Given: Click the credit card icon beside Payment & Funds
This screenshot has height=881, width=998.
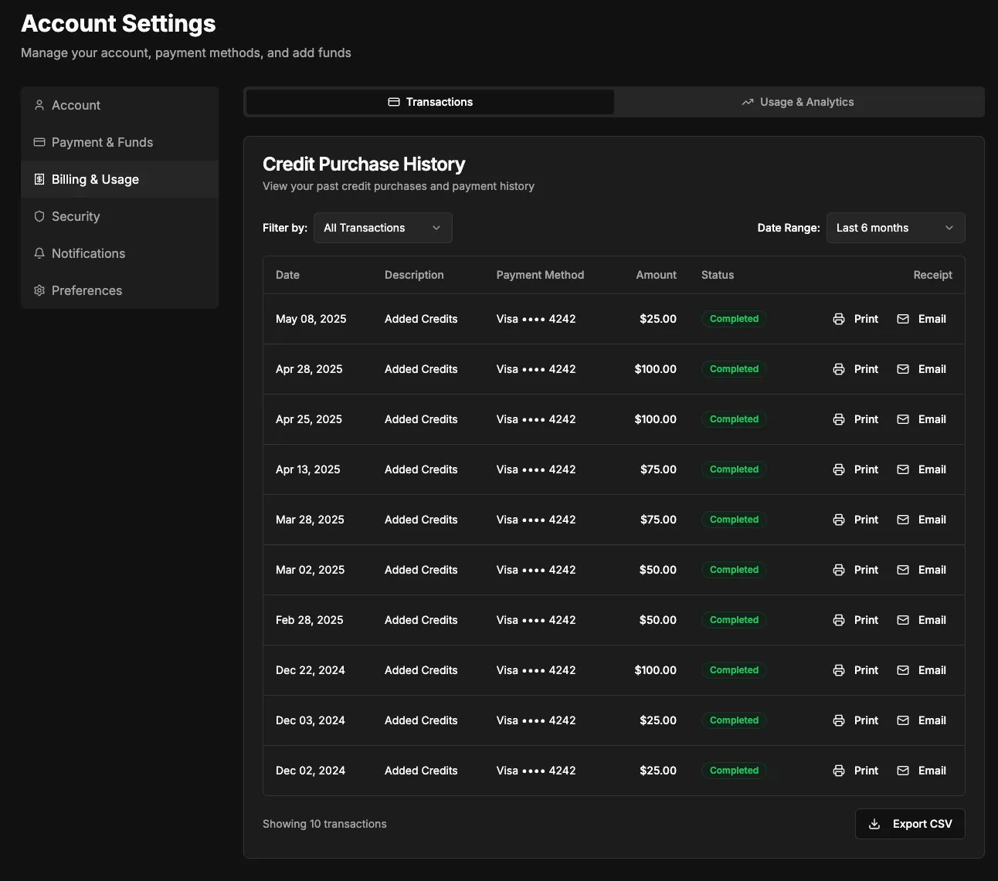Looking at the screenshot, I should pyautogui.click(x=39, y=142).
